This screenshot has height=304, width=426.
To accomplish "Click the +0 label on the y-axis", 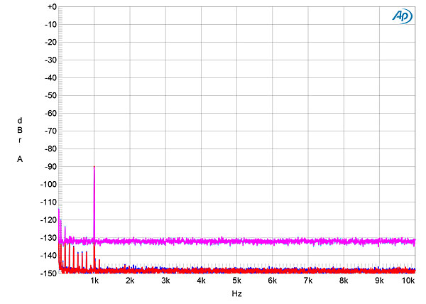I will (50, 7).
